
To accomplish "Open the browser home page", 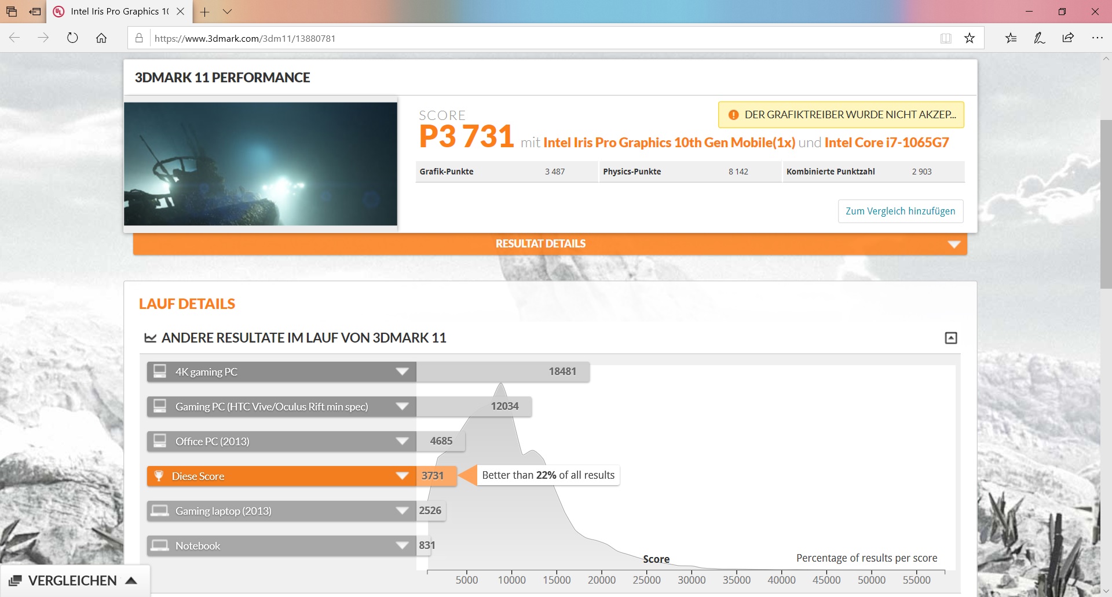I will 101,38.
